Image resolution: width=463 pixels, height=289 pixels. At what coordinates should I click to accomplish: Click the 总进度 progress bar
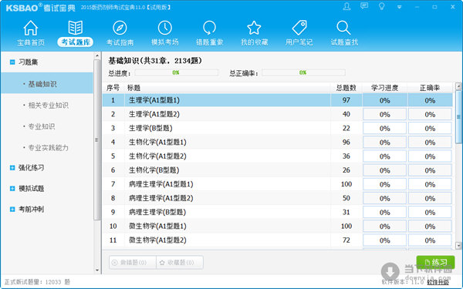176,72
